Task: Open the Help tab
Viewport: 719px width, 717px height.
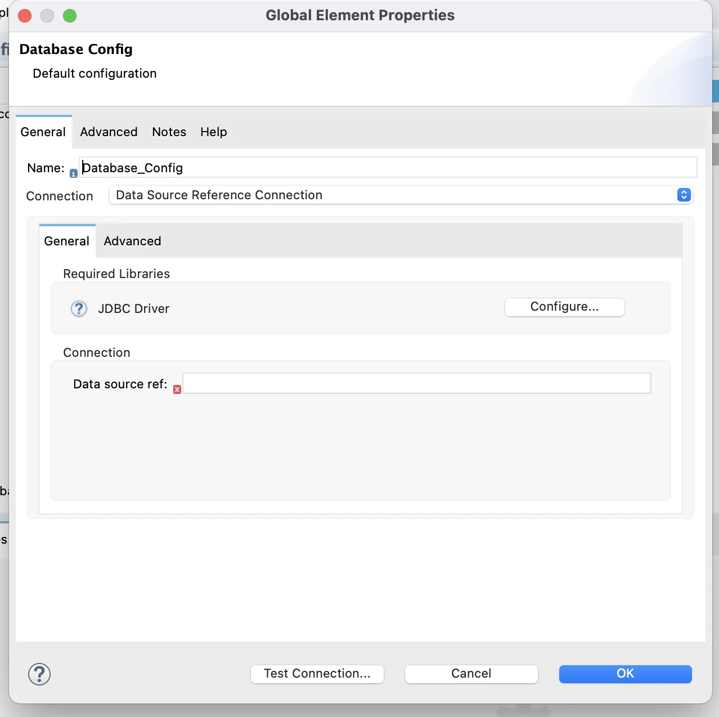Action: coord(214,132)
